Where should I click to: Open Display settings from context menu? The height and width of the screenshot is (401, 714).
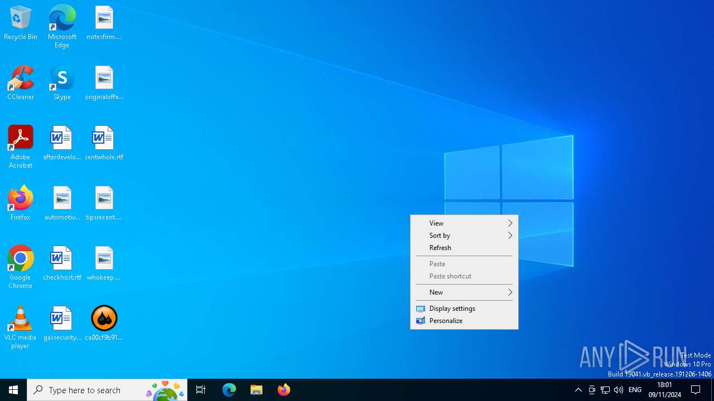(464, 309)
